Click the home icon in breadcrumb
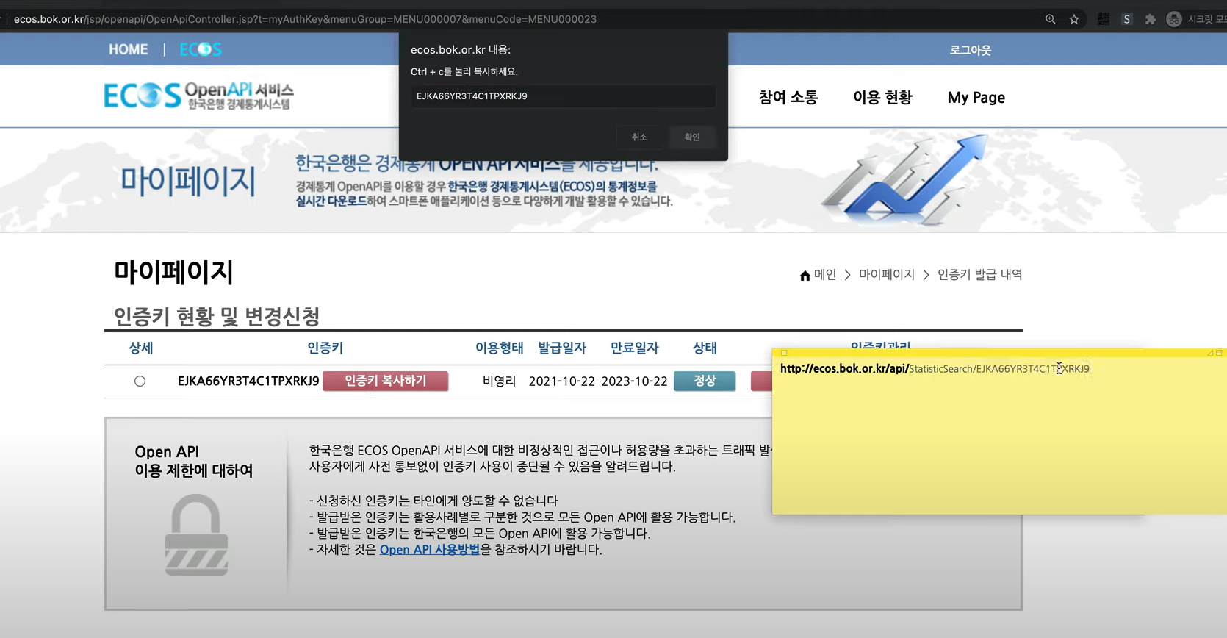 click(x=805, y=275)
